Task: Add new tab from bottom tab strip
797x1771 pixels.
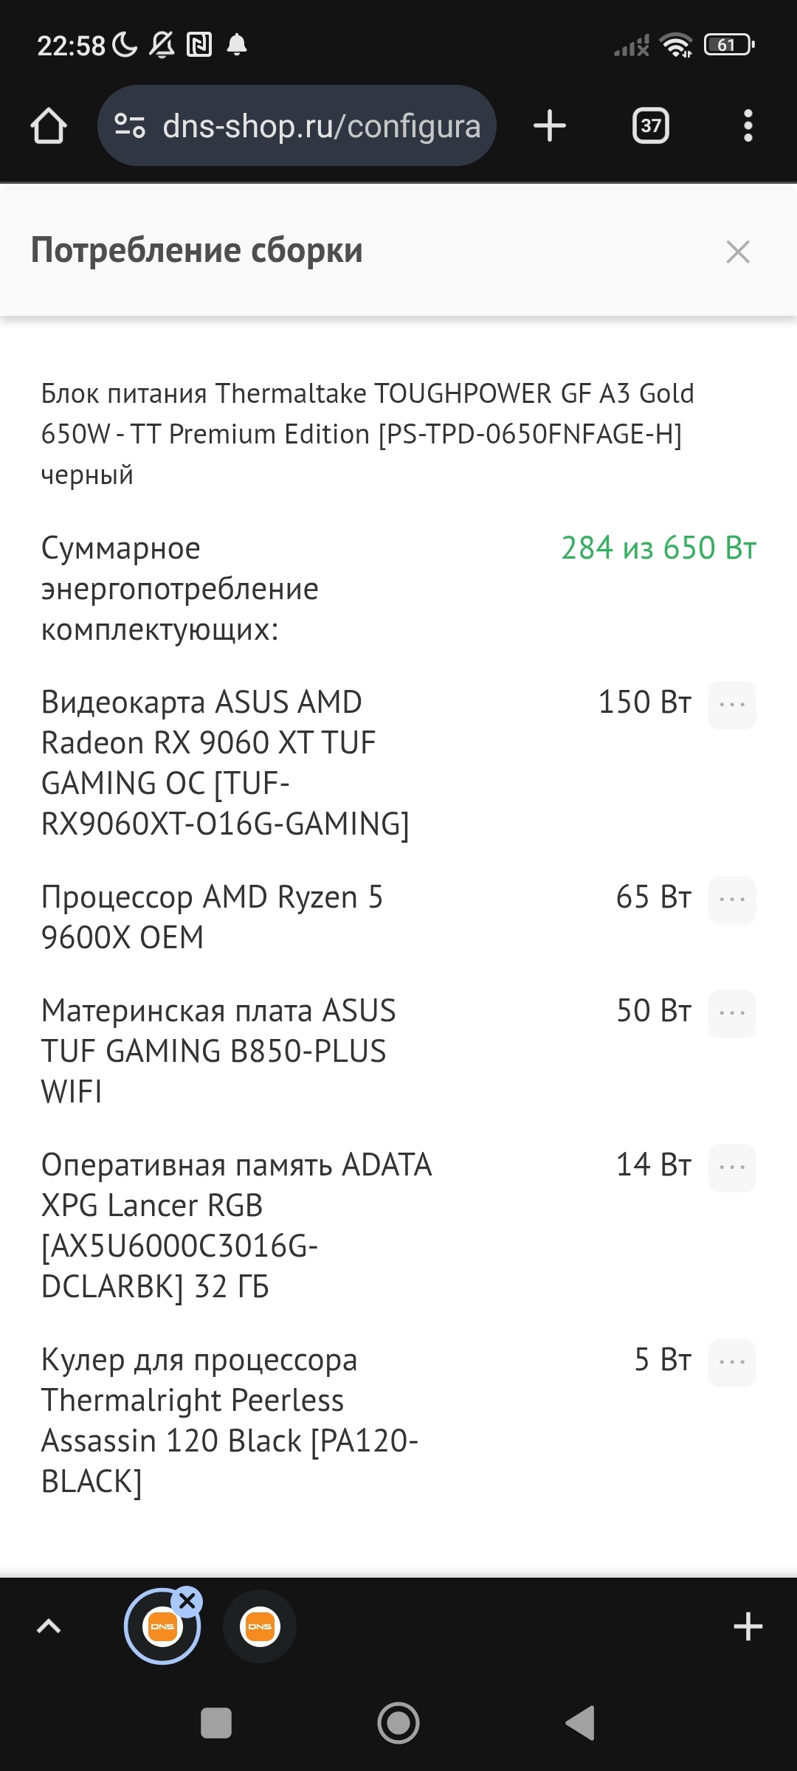Action: (748, 1626)
